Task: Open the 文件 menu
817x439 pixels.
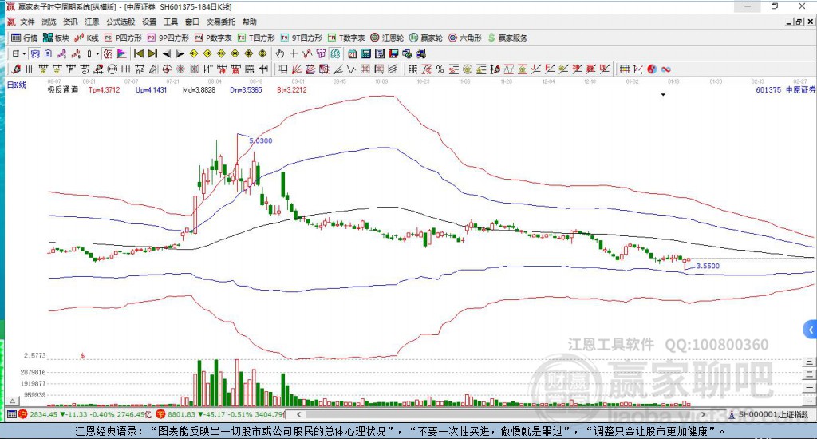Action: pos(27,22)
